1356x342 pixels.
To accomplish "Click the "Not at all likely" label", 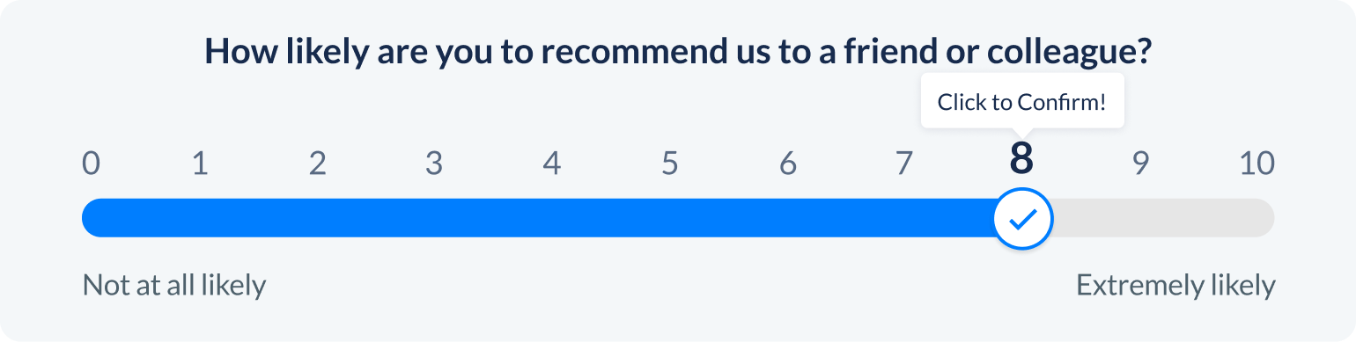I will (x=174, y=286).
